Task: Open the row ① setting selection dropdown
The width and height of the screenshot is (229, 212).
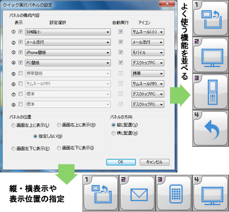Action: (x=68, y=32)
